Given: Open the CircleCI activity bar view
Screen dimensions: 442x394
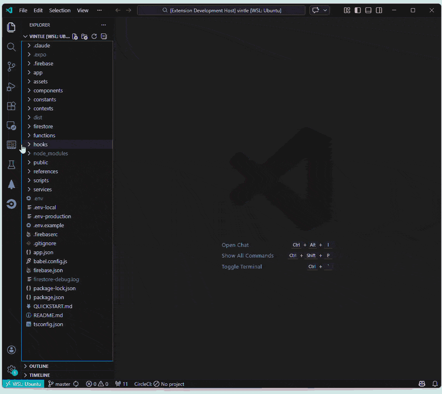Looking at the screenshot, I should [x=11, y=204].
